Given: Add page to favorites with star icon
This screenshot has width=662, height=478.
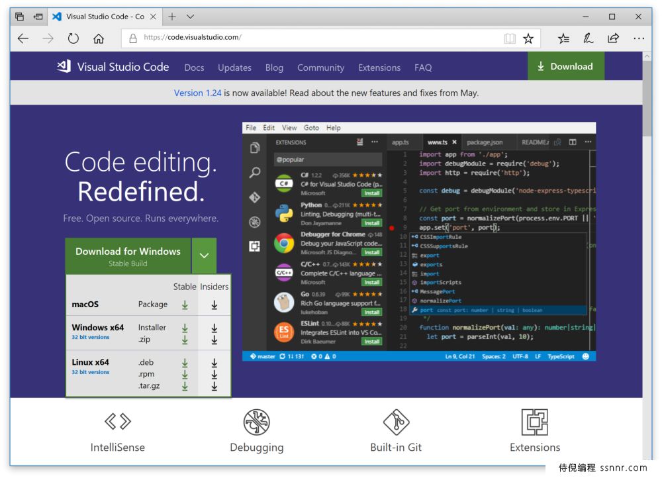Looking at the screenshot, I should (x=528, y=39).
